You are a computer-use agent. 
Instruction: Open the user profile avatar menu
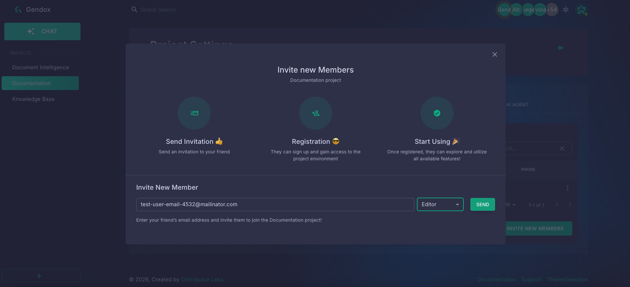pos(582,10)
